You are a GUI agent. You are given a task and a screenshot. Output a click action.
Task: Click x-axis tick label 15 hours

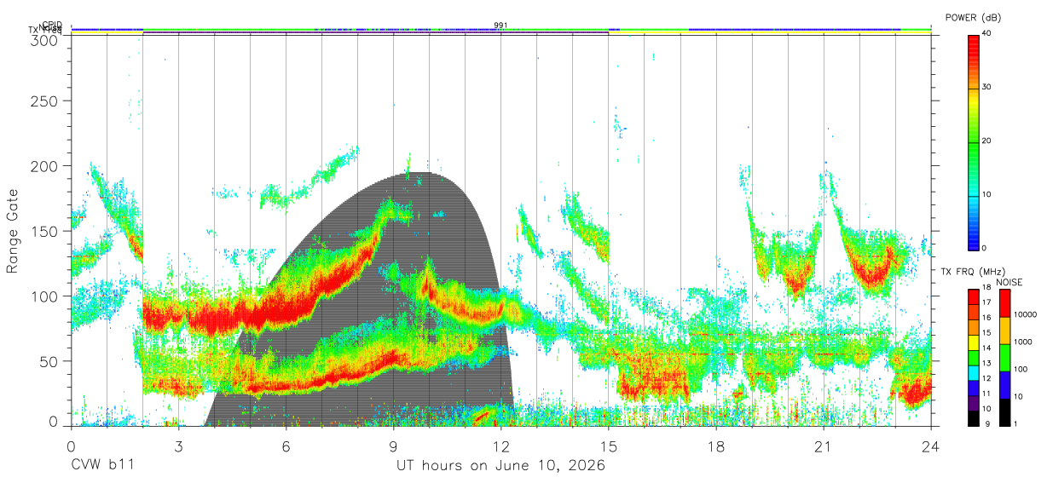tap(608, 446)
